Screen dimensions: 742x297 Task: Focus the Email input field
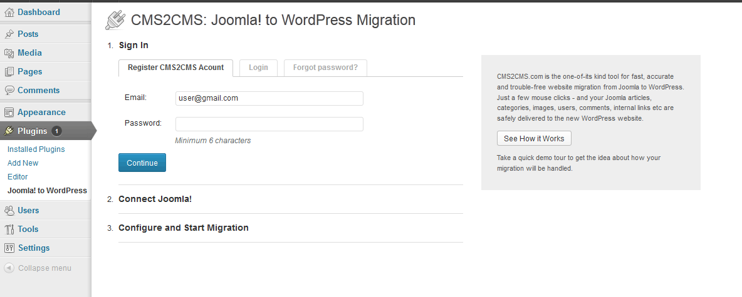click(269, 98)
